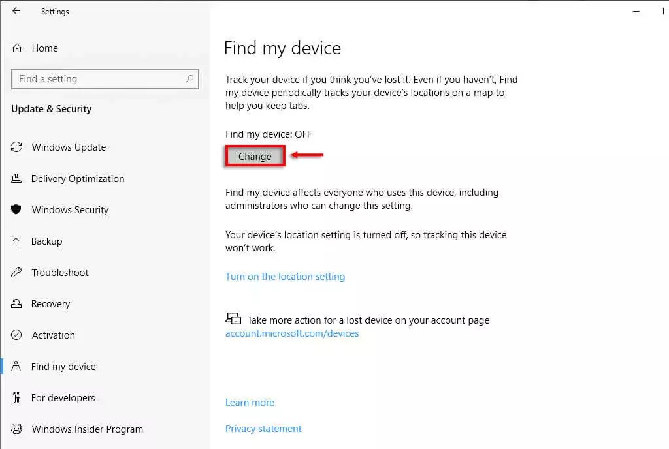Click the Find a setting search box

click(105, 79)
